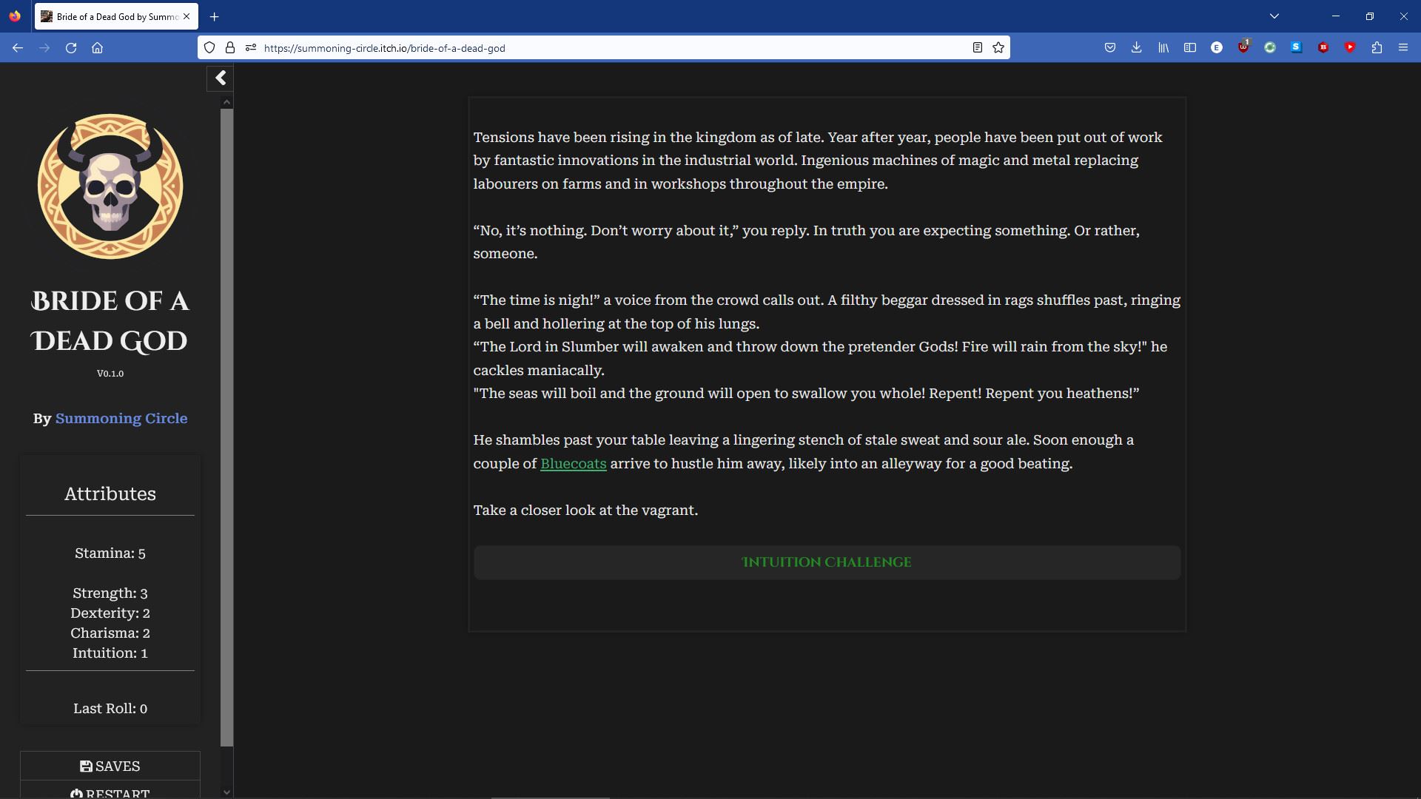Bookmark this page with star icon

coord(998,48)
